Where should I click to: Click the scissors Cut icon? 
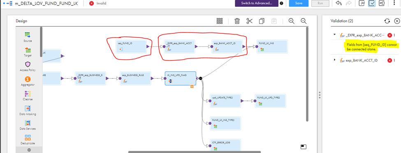coord(249,21)
